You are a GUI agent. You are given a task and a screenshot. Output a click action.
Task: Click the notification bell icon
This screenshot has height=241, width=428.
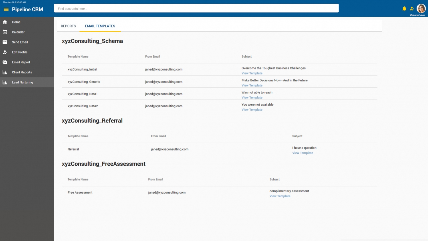click(x=404, y=9)
